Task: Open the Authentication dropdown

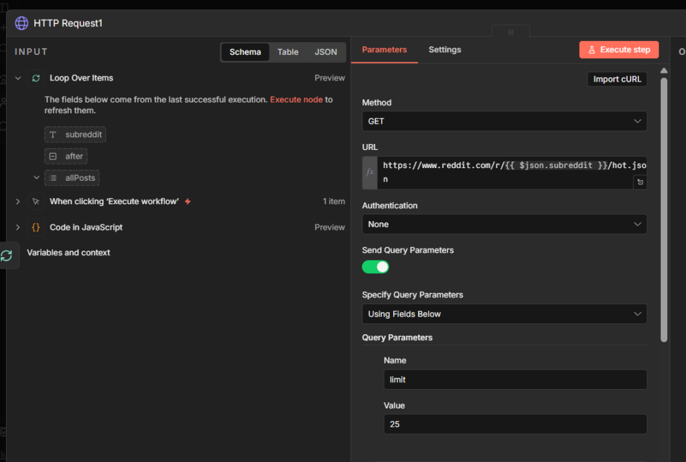Action: click(504, 224)
